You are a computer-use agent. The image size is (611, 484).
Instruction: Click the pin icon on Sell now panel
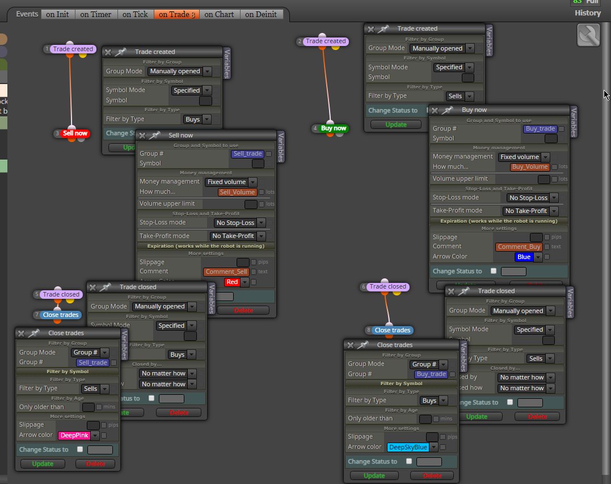click(155, 135)
